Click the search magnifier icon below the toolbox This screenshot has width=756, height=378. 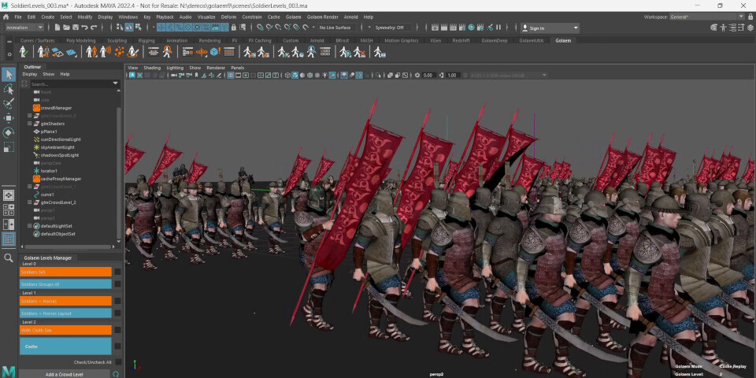(8, 258)
